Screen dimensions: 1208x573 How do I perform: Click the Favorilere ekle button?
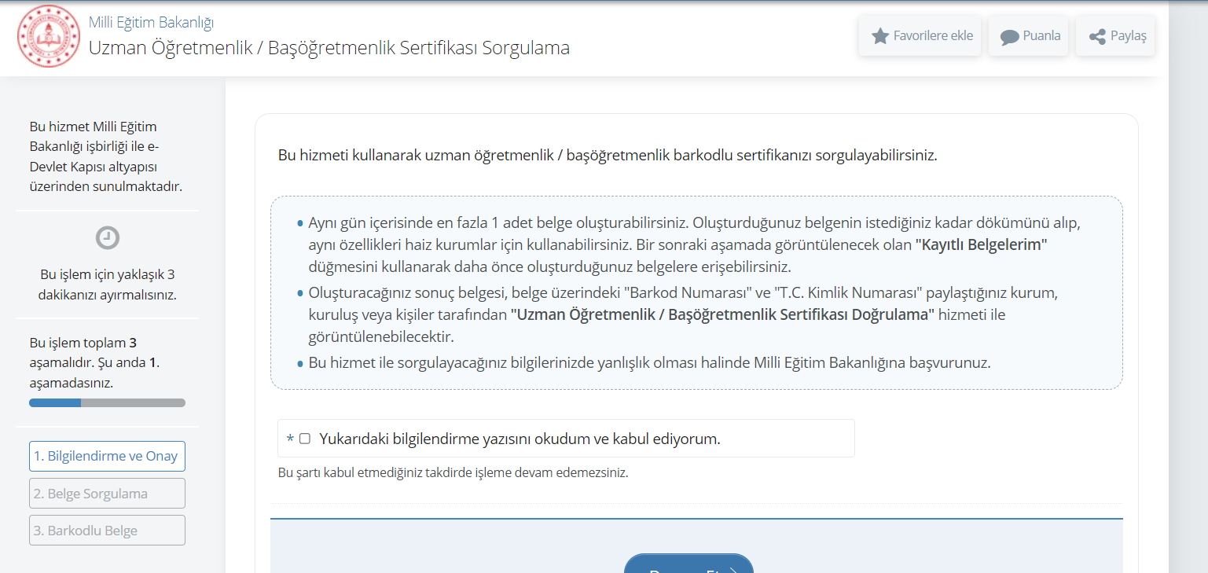pyautogui.click(x=920, y=35)
